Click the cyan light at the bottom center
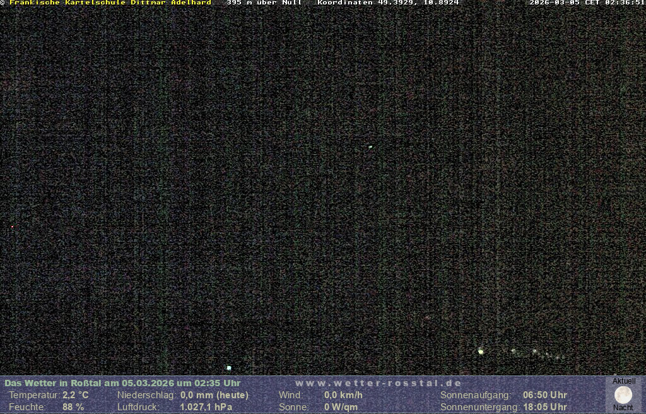The image size is (646, 414). click(x=229, y=367)
